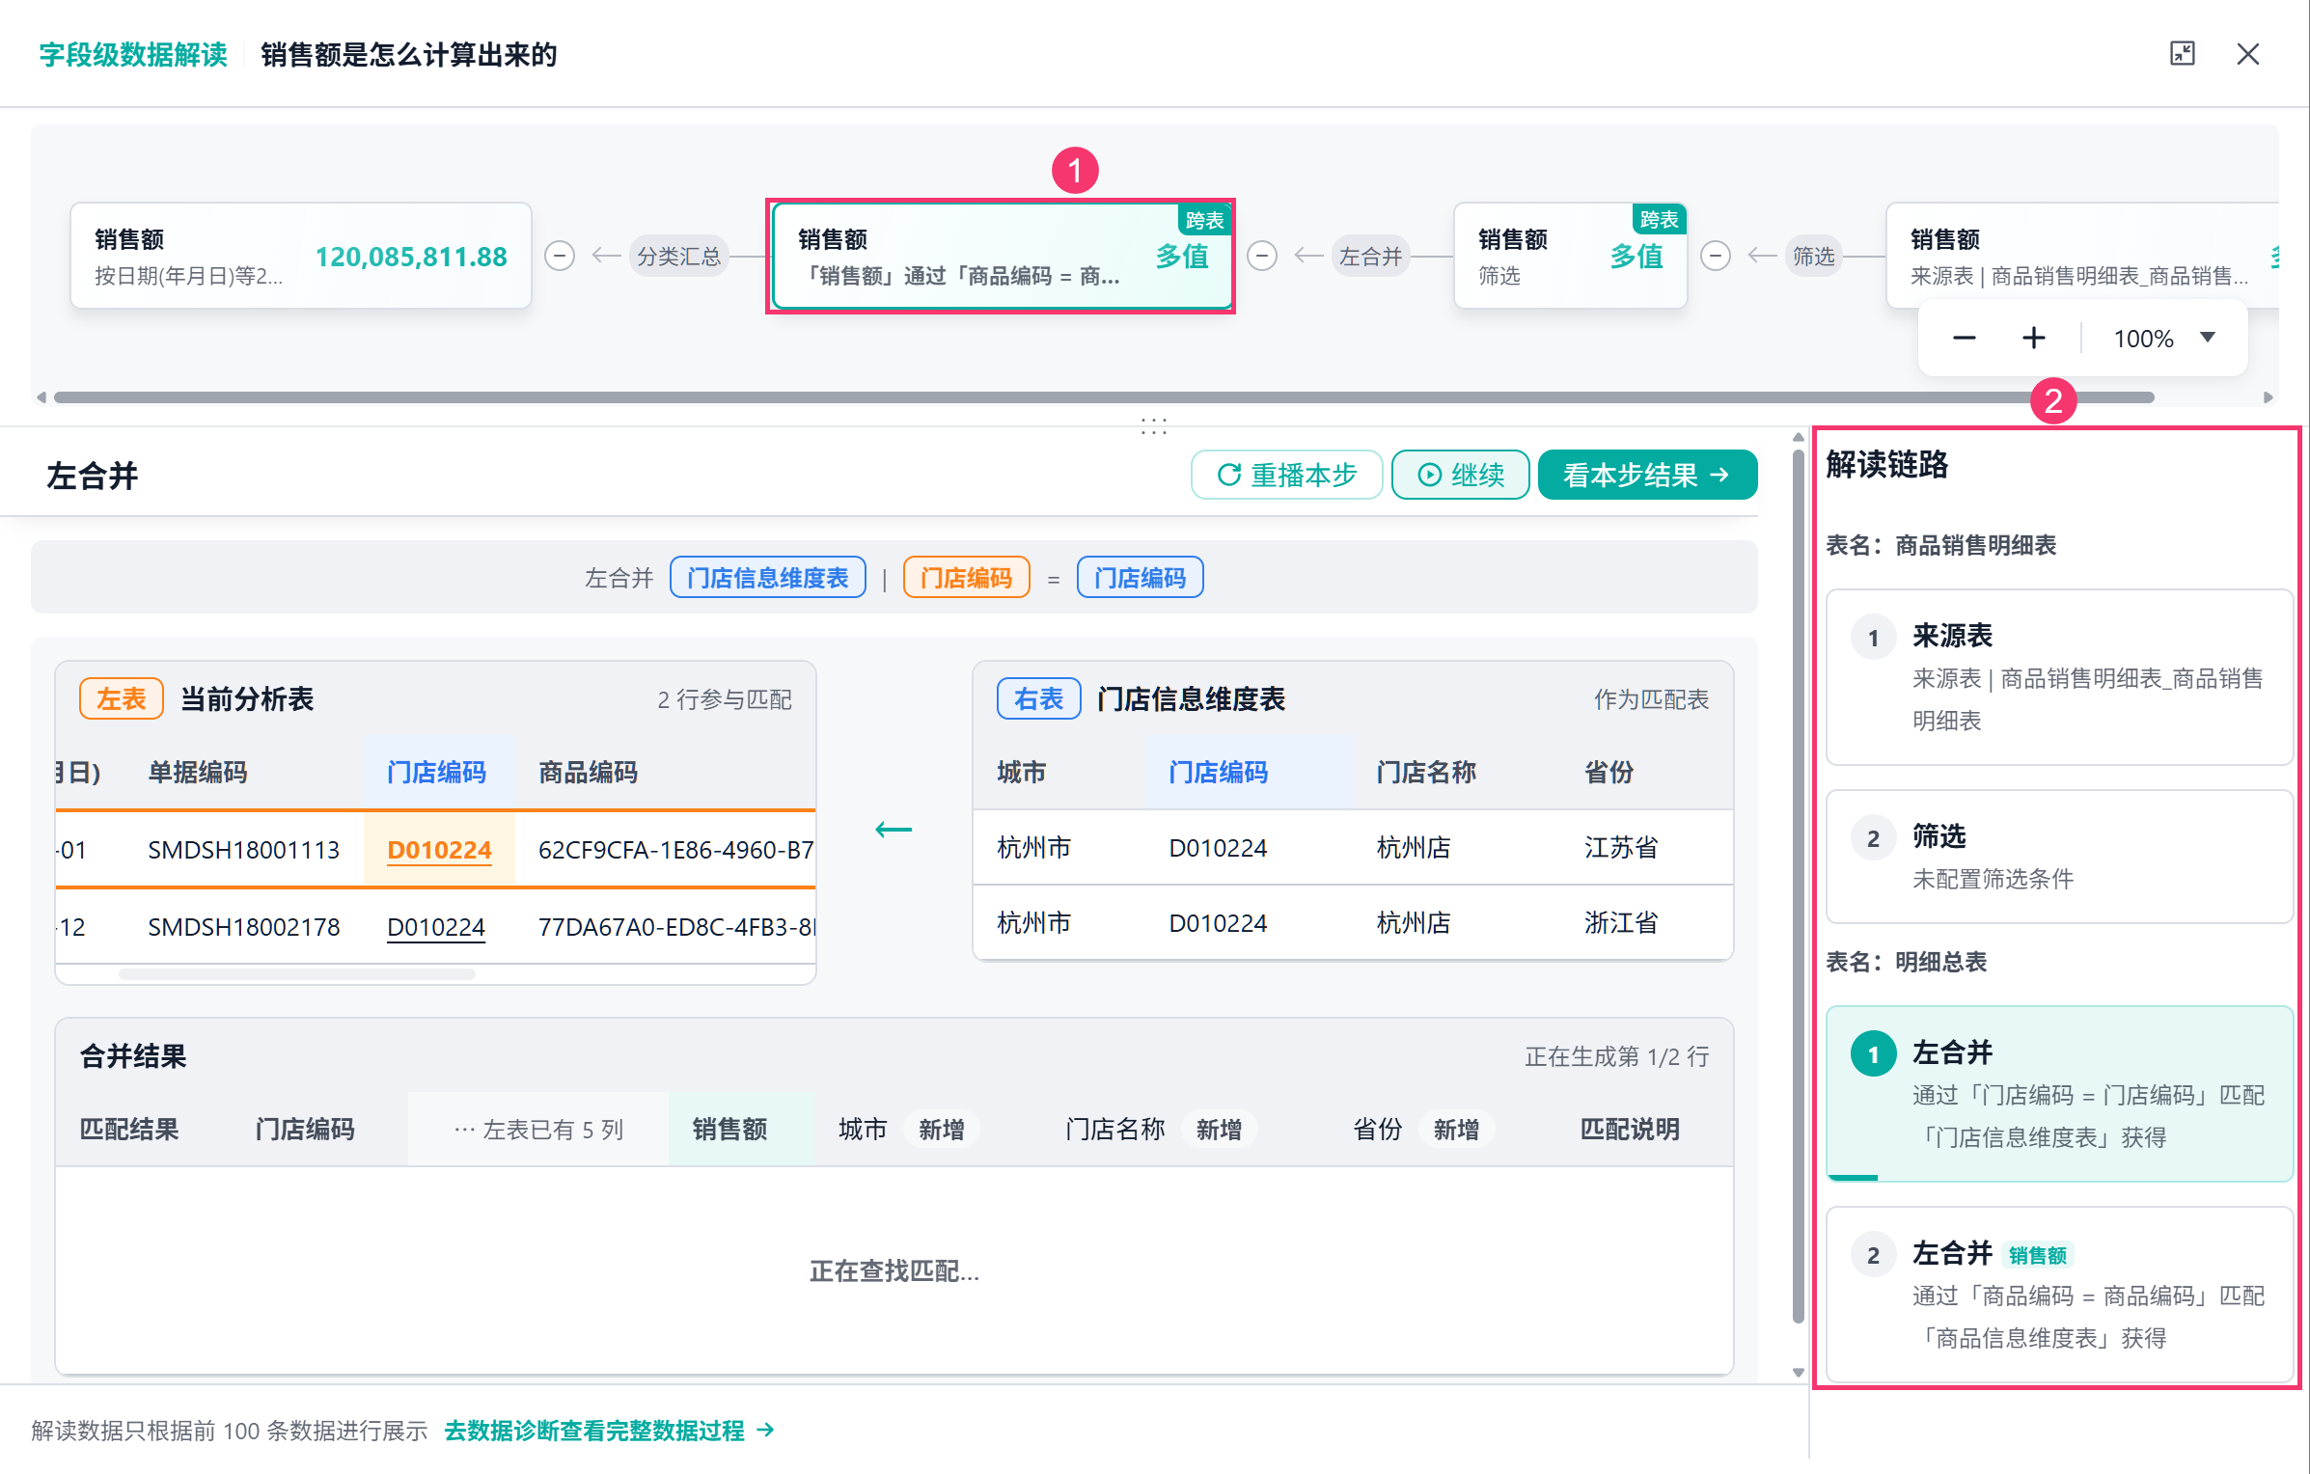Select the active 左合并 step 1 card

pyautogui.click(x=2059, y=1093)
